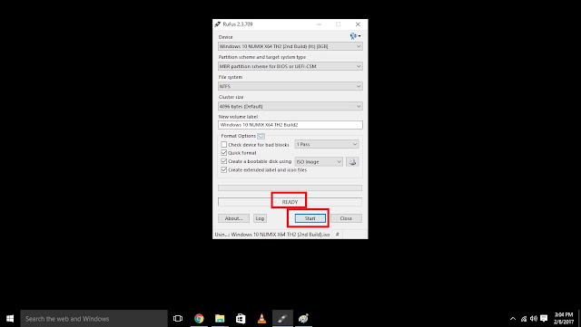This screenshot has width=581, height=327.
Task: Show hidden system tray icons
Action: [x=513, y=319]
